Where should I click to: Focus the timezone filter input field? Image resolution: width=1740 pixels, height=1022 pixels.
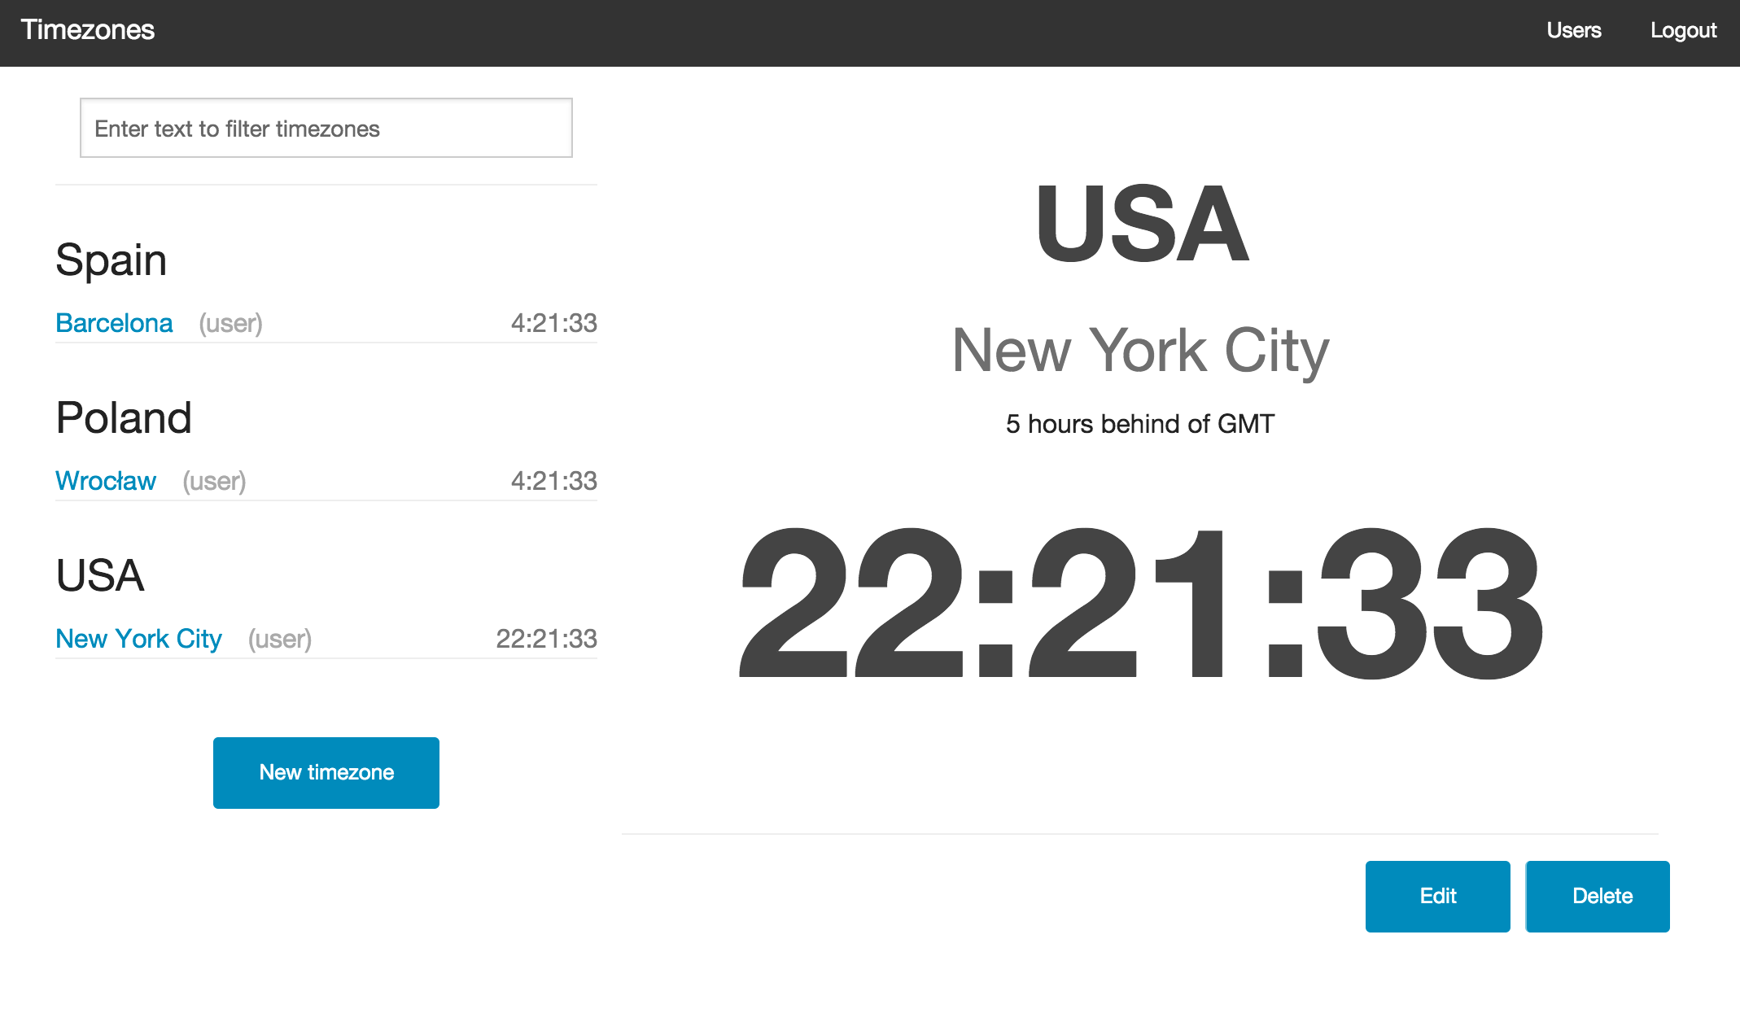[x=326, y=127]
